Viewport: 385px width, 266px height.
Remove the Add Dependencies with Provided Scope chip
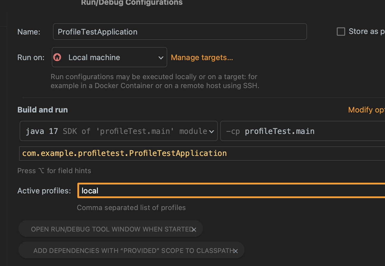(x=236, y=251)
